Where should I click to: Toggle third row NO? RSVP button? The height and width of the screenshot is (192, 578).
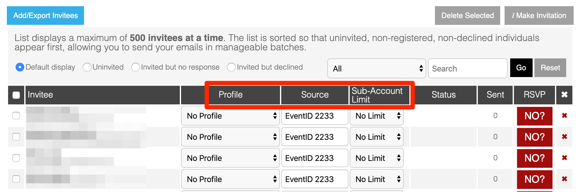[534, 158]
